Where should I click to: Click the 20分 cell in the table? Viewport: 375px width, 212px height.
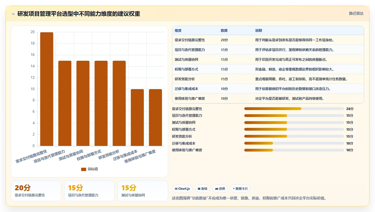(224, 40)
